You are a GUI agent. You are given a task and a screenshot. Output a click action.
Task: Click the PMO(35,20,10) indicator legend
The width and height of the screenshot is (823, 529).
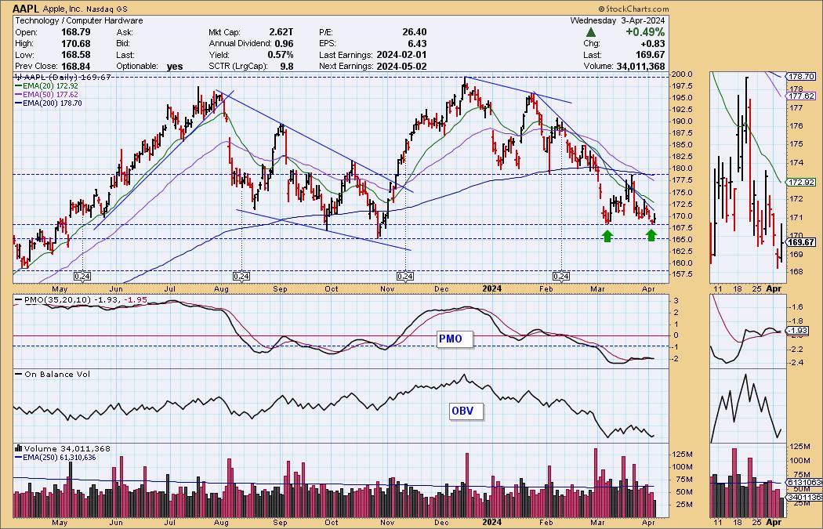82,299
